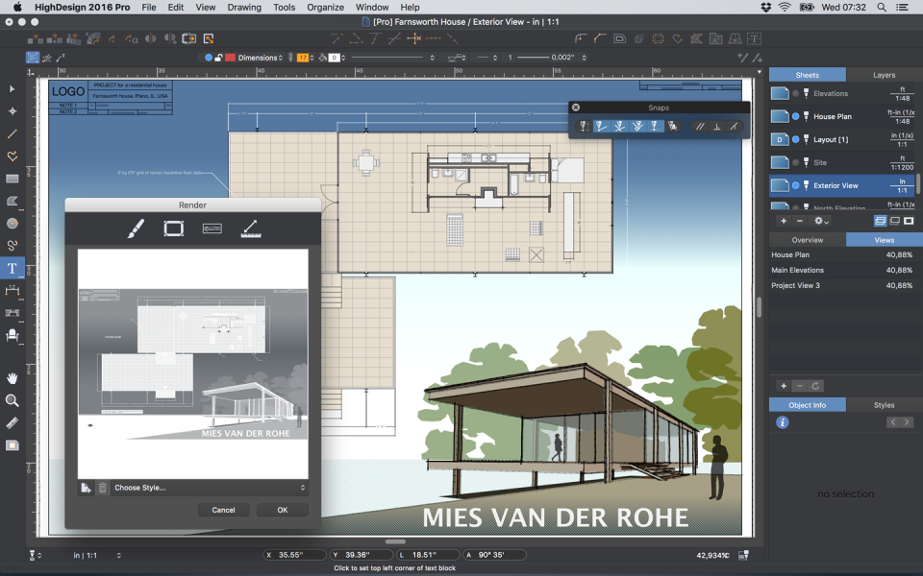Select the arrow selection tool
This screenshot has width=923, height=576.
point(12,88)
